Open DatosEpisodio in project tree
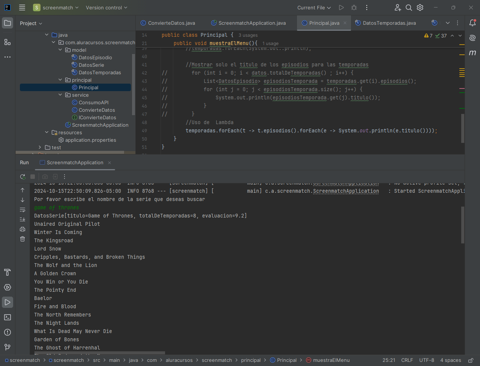The height and width of the screenshot is (366, 480). [95, 57]
